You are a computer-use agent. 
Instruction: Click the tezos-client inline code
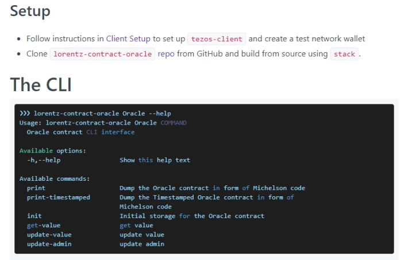pyautogui.click(x=217, y=39)
